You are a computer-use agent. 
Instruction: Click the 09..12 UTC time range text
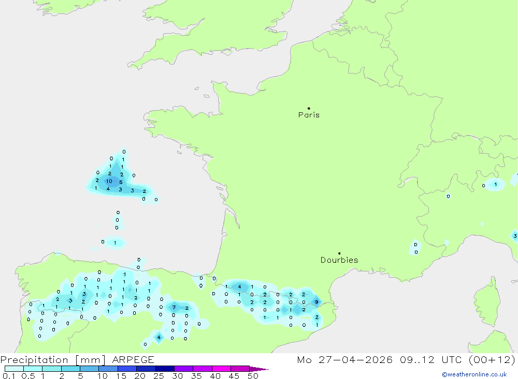pyautogui.click(x=430, y=359)
